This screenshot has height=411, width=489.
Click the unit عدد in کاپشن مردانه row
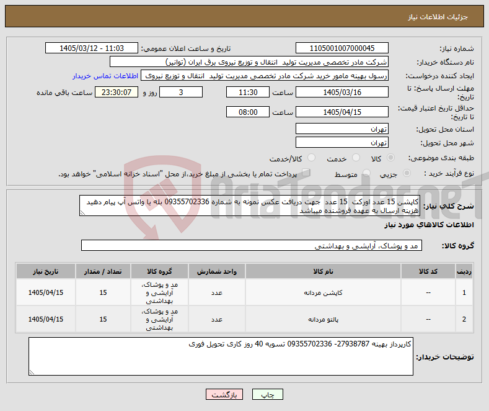(217, 292)
